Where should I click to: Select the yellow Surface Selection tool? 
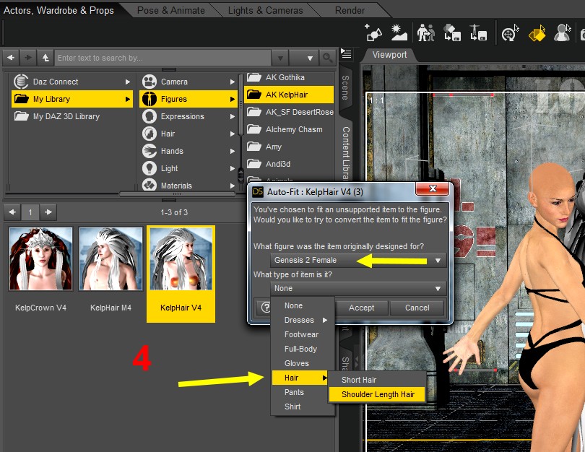click(537, 32)
